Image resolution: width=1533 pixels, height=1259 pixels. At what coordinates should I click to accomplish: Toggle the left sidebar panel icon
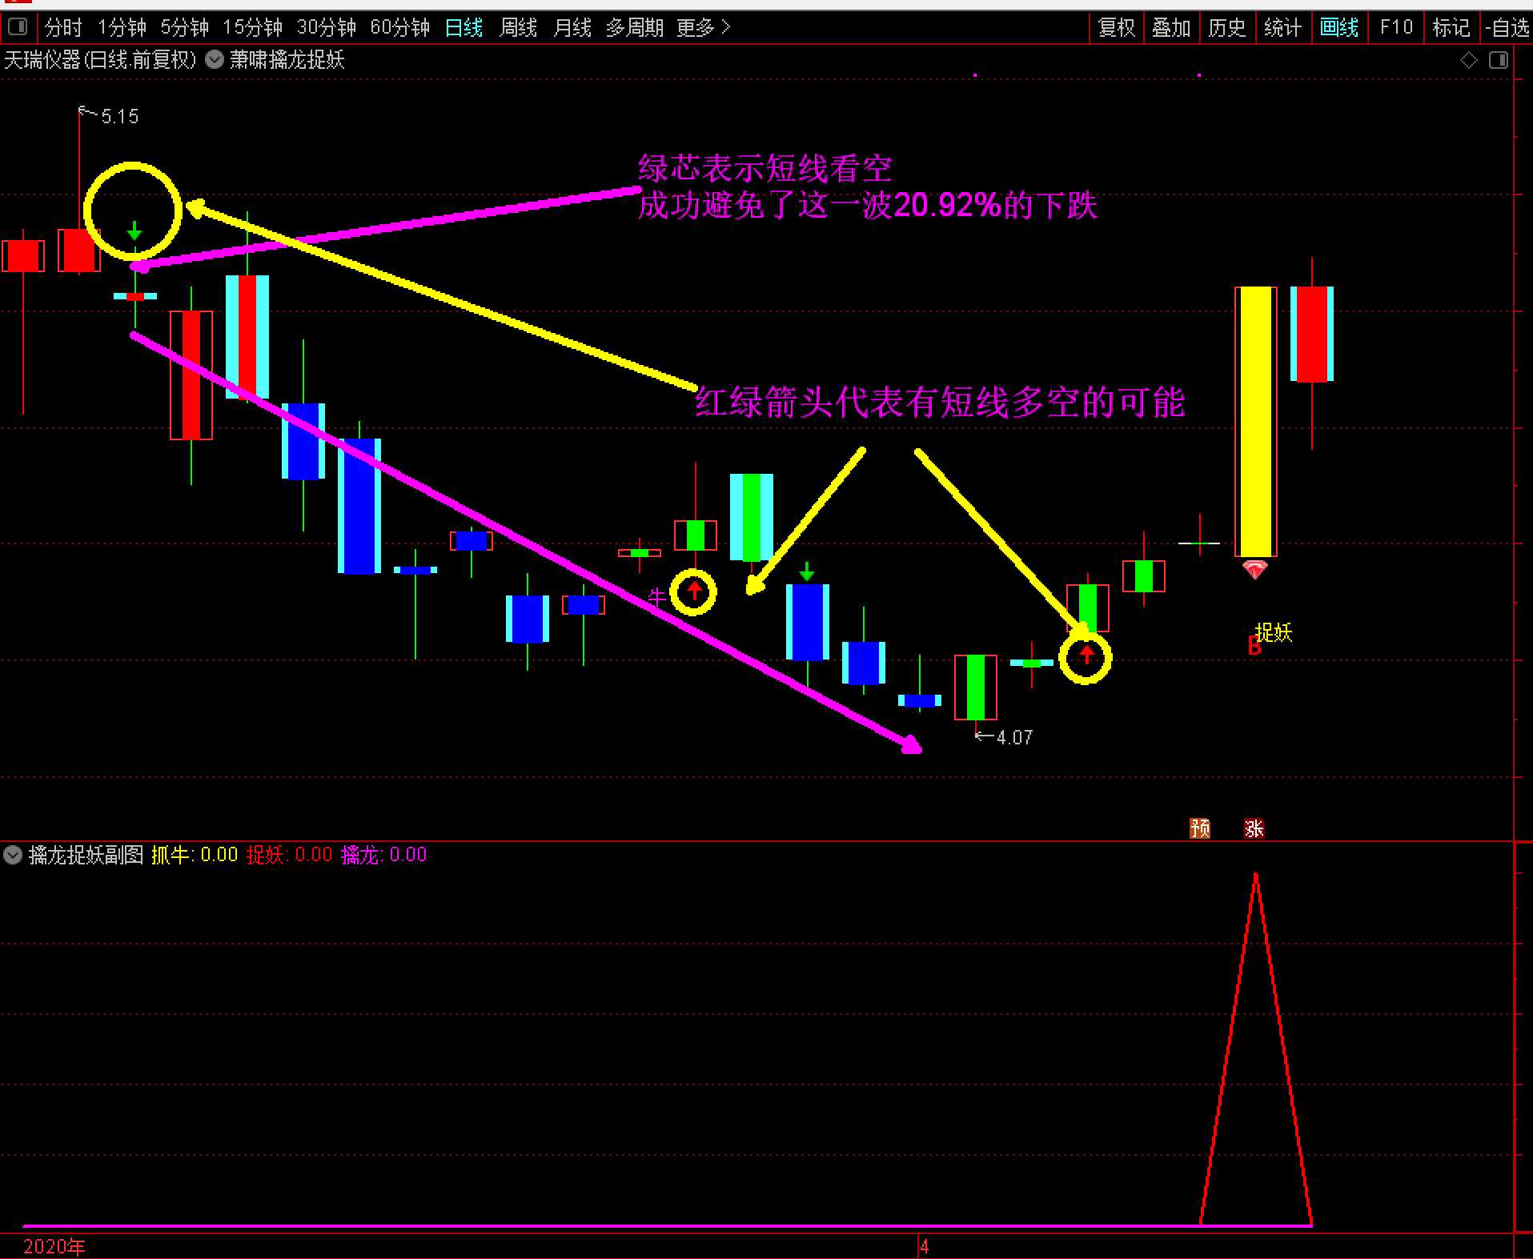pyautogui.click(x=17, y=28)
